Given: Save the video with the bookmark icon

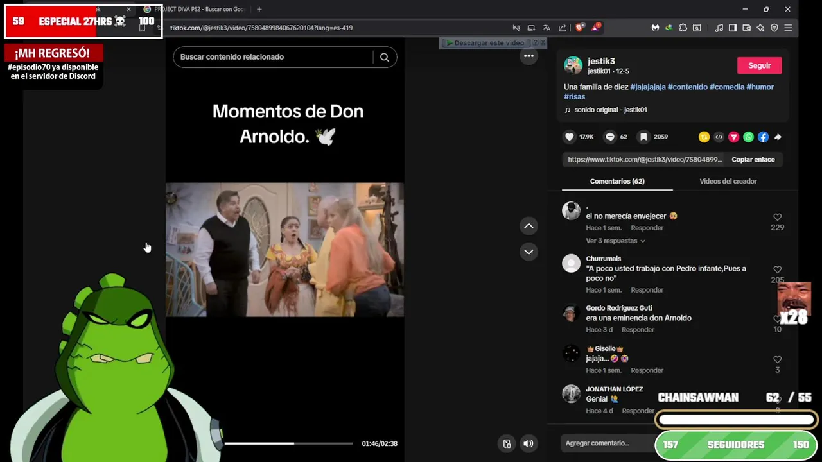Looking at the screenshot, I should click(643, 137).
